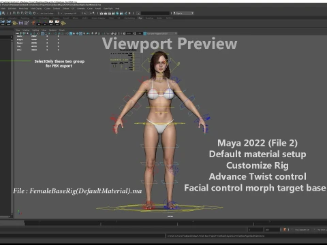Viewport: 327px width, 245px height.
Task: Open the Hypershade sphere icon
Action: pyautogui.click(x=117, y=14)
